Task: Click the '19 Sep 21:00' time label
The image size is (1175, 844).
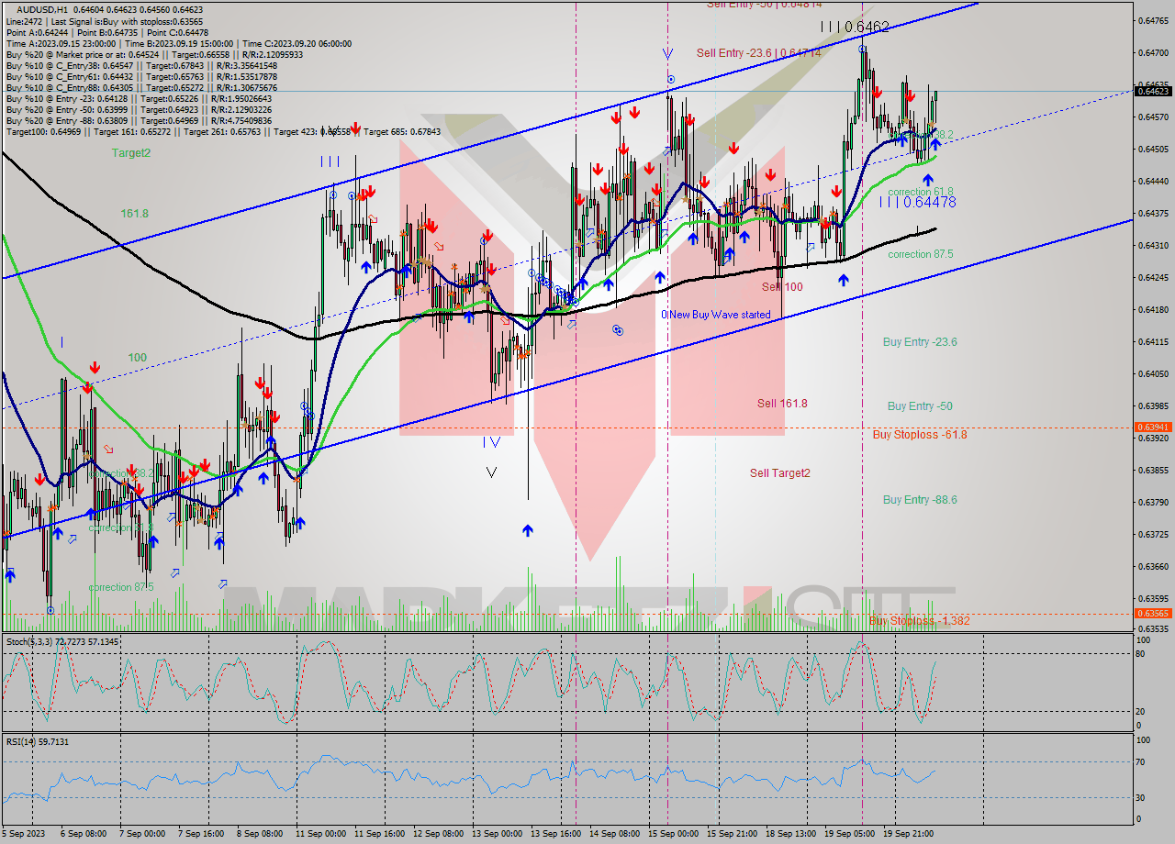Action: 908,835
